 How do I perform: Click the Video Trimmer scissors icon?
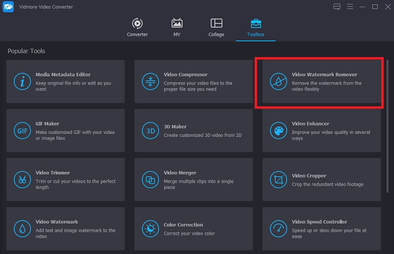[x=23, y=180]
